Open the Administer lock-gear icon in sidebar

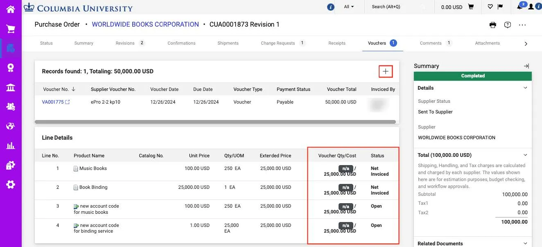pyautogui.click(x=11, y=165)
